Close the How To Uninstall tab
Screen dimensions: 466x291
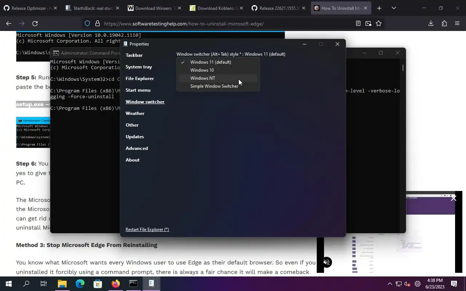click(x=365, y=8)
